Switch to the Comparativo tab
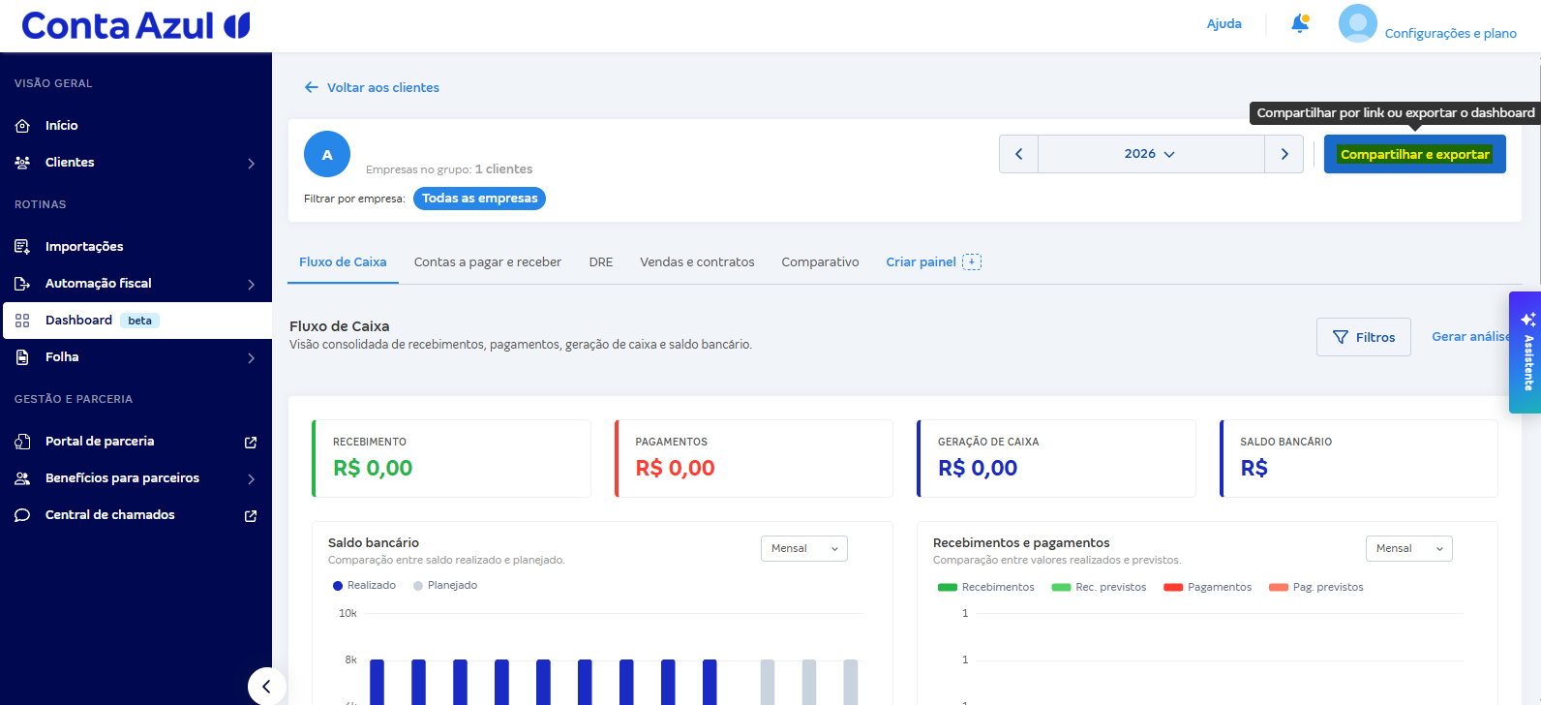The image size is (1541, 705). pyautogui.click(x=820, y=262)
